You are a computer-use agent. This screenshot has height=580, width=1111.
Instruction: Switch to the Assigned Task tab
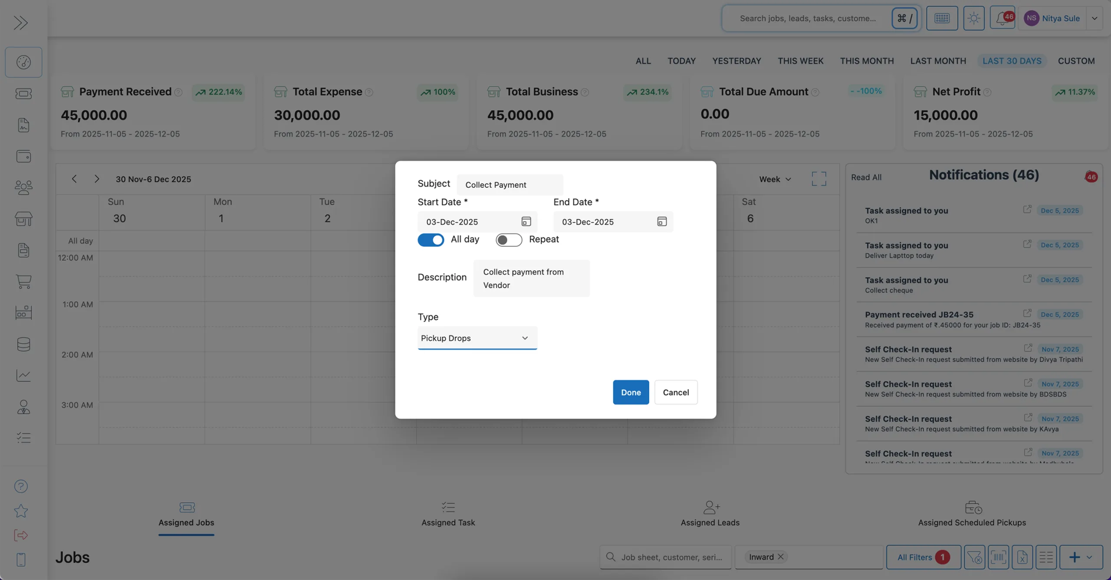(448, 514)
